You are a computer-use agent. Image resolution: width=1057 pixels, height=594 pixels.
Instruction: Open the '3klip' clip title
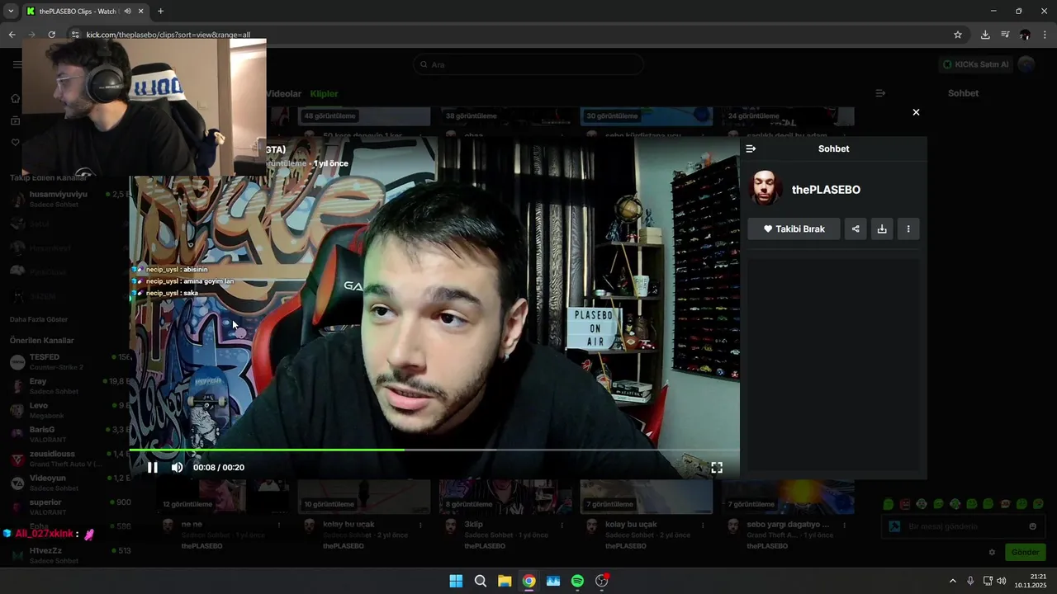474,525
